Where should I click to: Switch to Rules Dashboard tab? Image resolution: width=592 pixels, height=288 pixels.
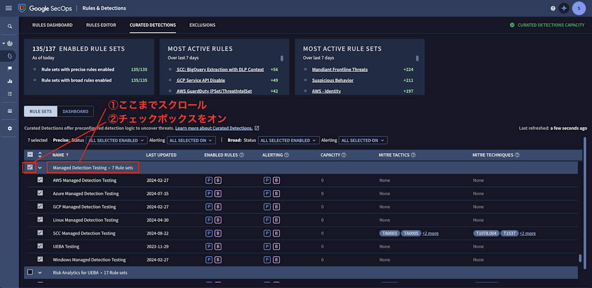click(52, 25)
